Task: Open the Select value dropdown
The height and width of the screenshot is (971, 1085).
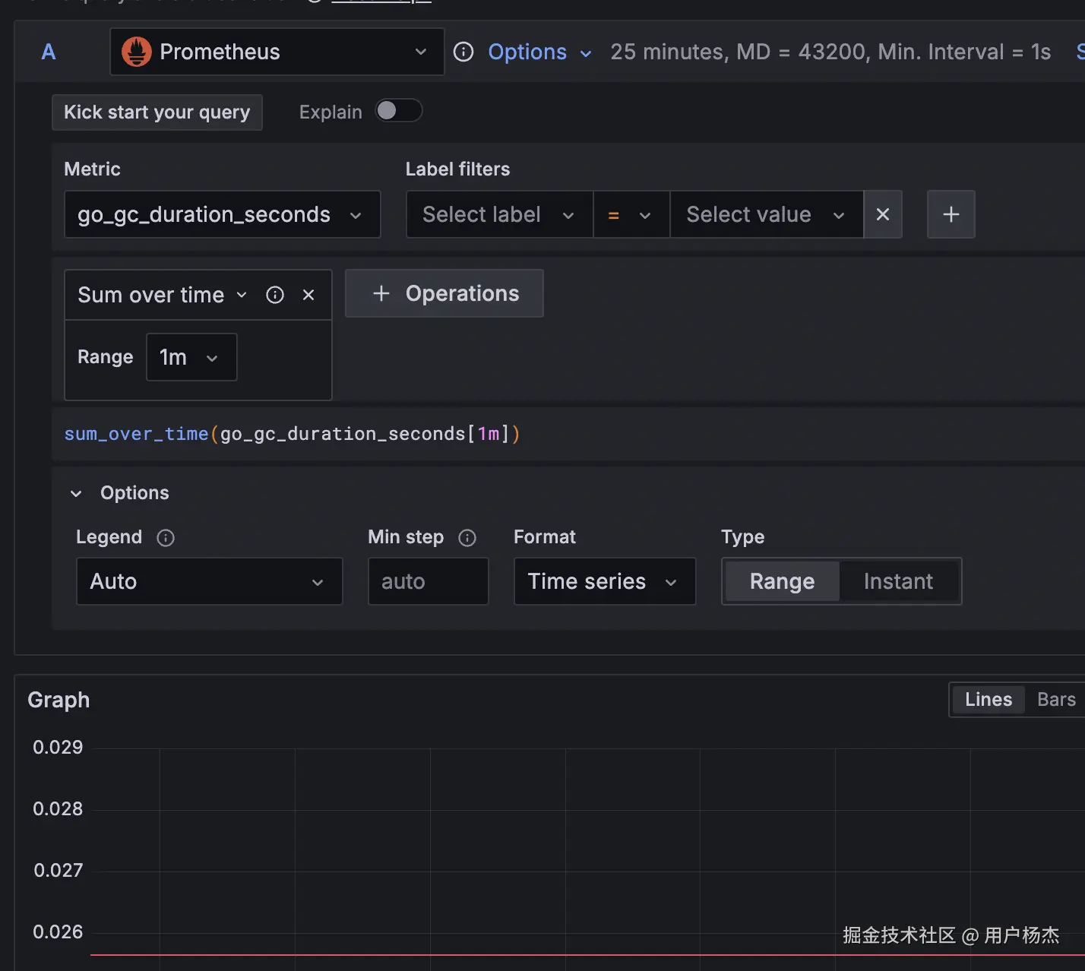Action: 767,214
